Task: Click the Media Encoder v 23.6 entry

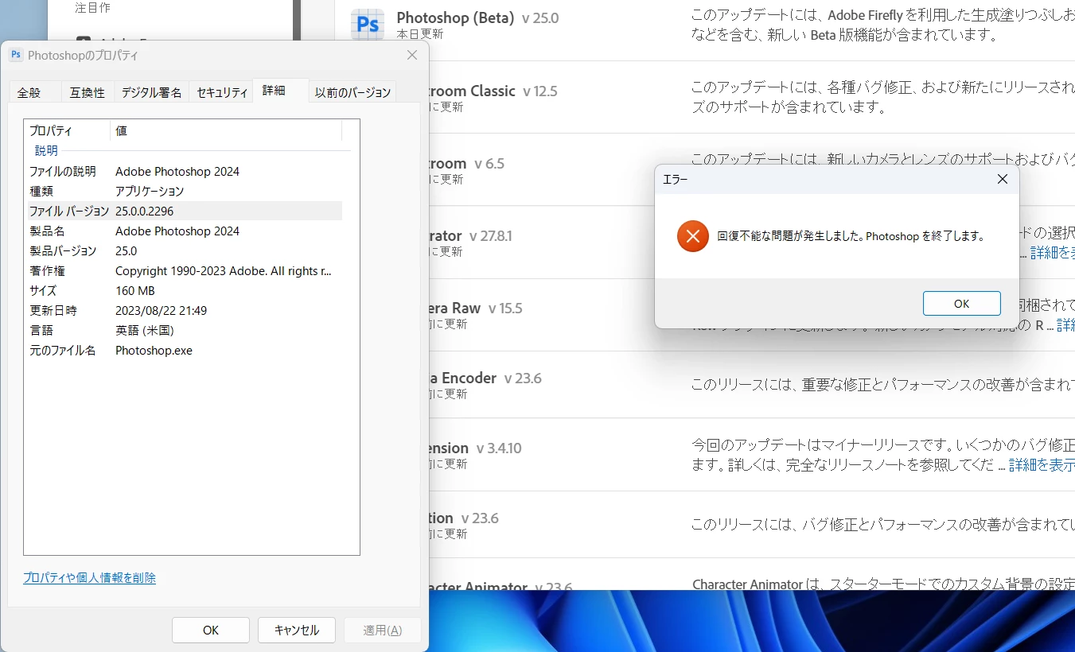Action: pos(485,378)
